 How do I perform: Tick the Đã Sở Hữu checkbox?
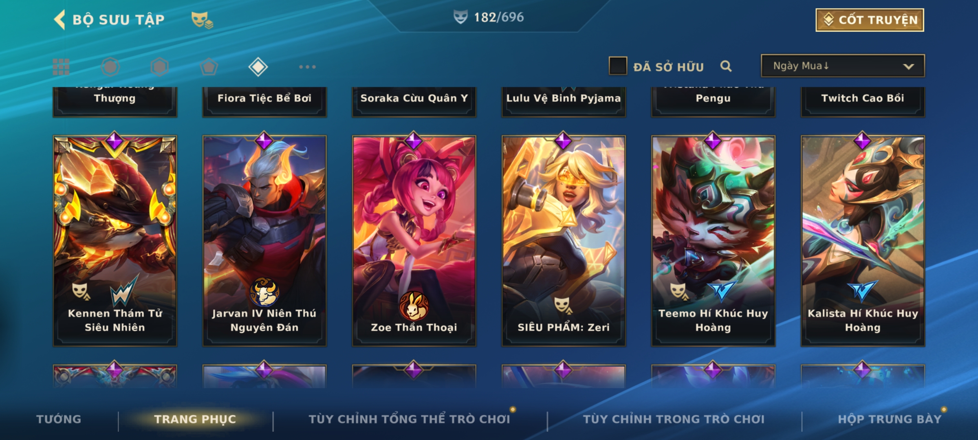click(618, 66)
